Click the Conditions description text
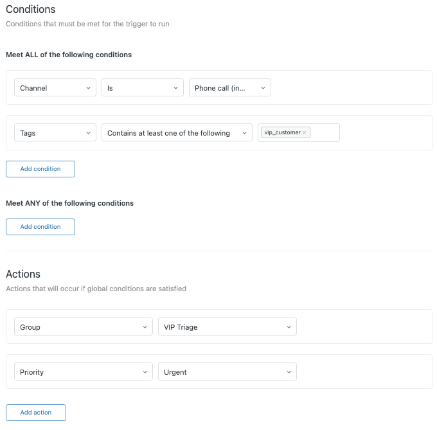This screenshot has width=437, height=430. click(87, 24)
